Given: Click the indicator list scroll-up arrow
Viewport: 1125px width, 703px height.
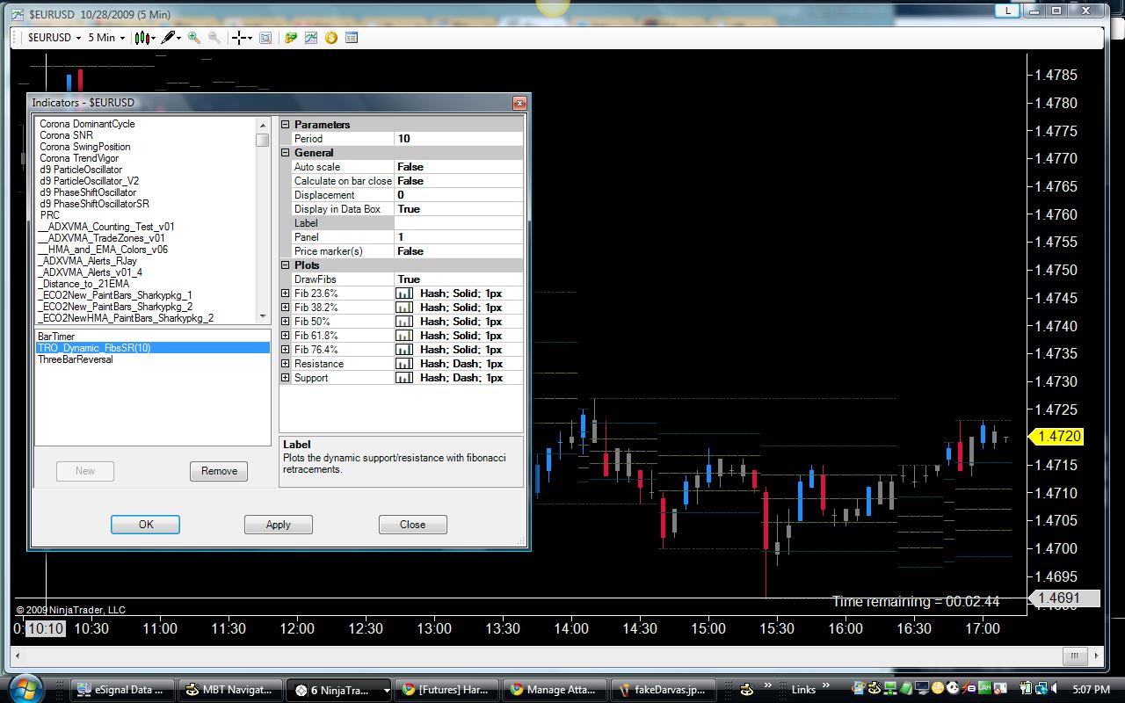Looking at the screenshot, I should pyautogui.click(x=263, y=125).
